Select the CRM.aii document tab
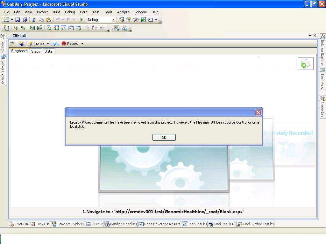 (x=19, y=36)
